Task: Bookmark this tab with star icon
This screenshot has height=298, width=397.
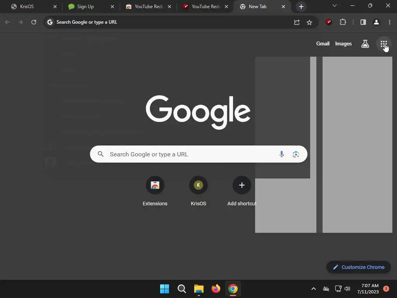Action: (309, 22)
